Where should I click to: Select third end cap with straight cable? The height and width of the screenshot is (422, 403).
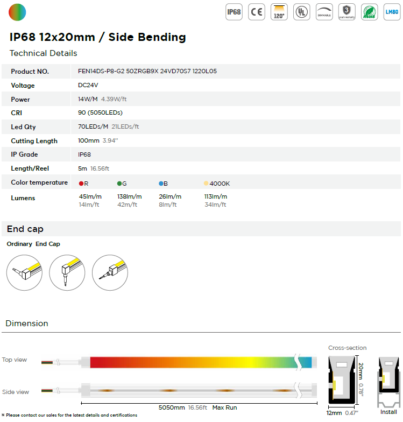110,272
